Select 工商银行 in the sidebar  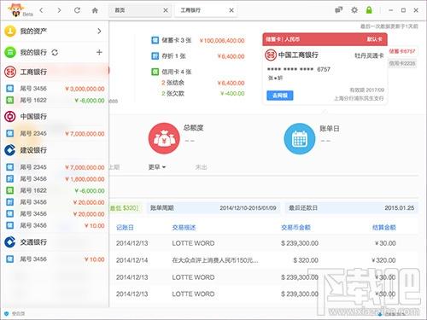click(x=55, y=72)
